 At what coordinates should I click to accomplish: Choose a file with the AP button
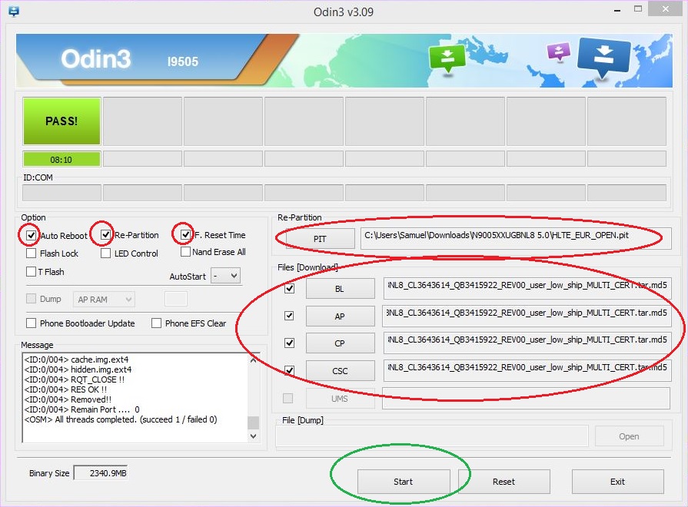point(340,316)
